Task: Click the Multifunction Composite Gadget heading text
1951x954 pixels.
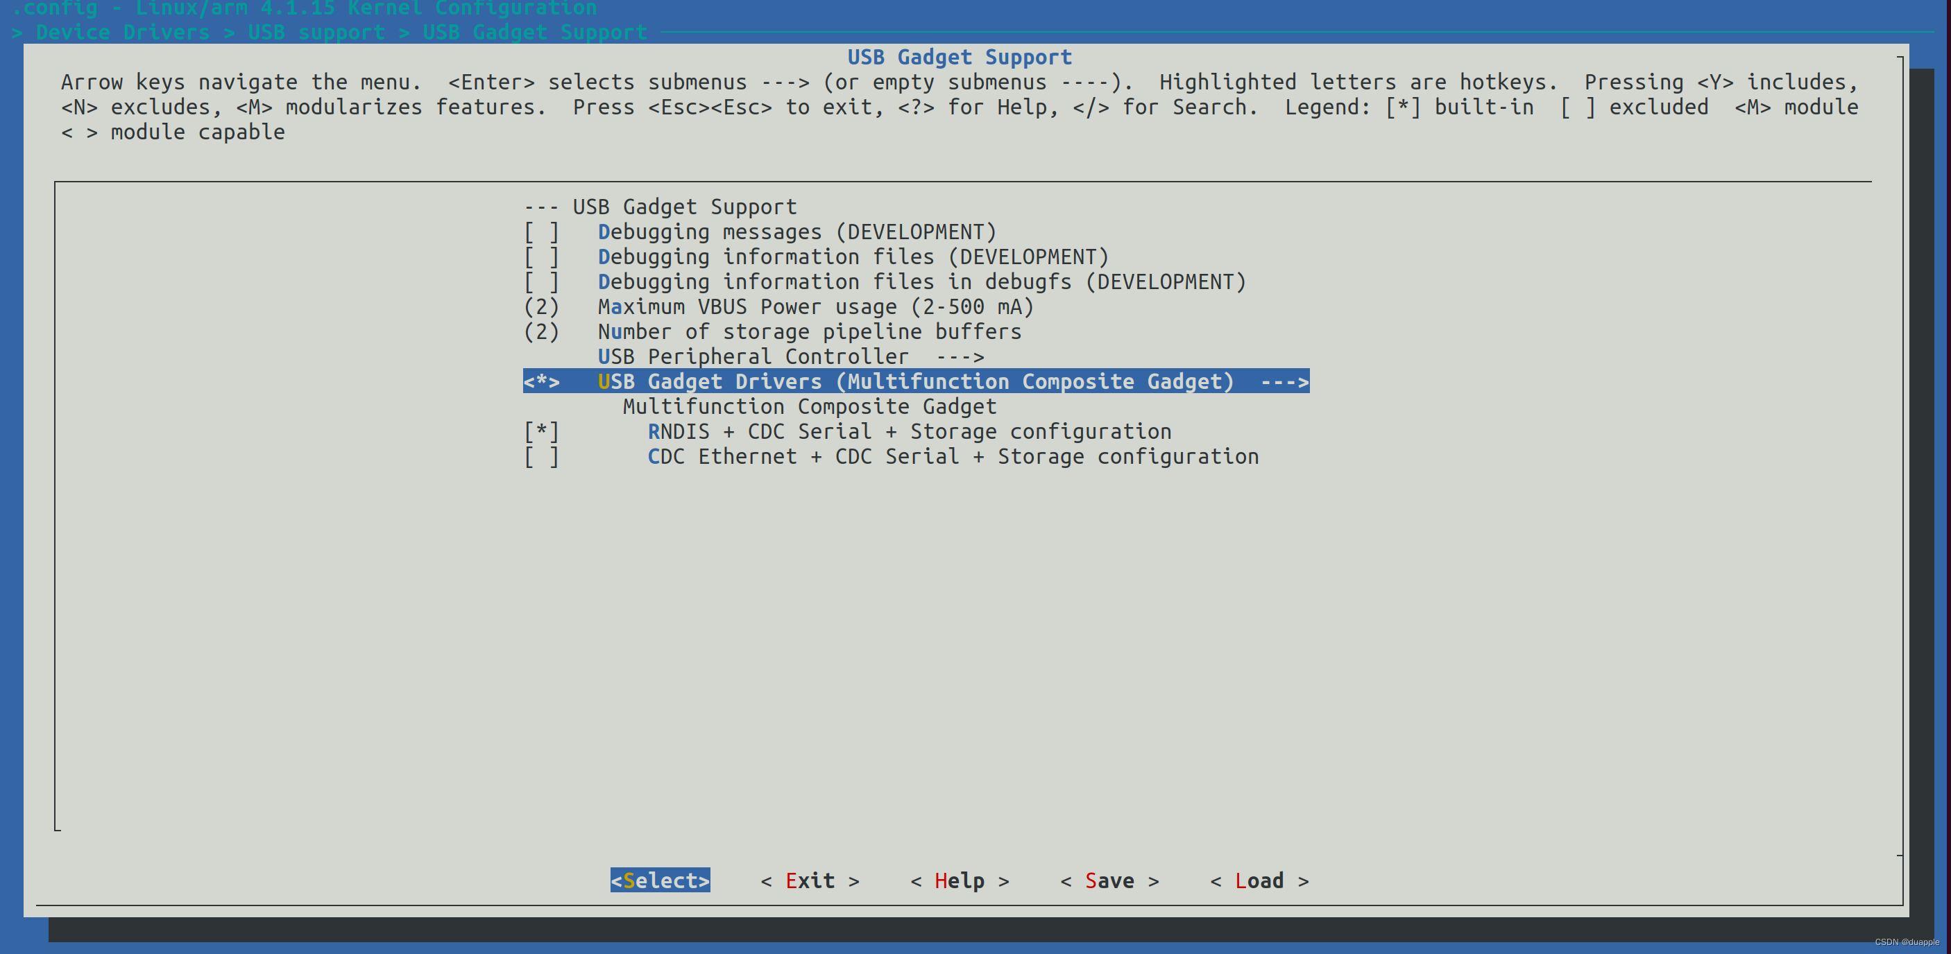Action: 810,407
